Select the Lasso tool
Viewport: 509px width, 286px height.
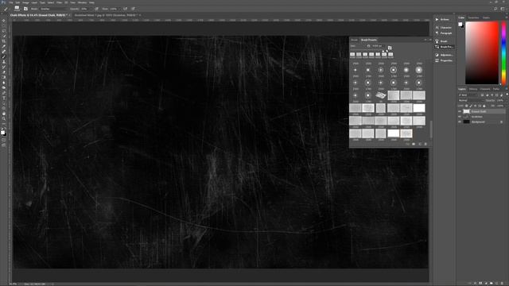tap(4, 31)
